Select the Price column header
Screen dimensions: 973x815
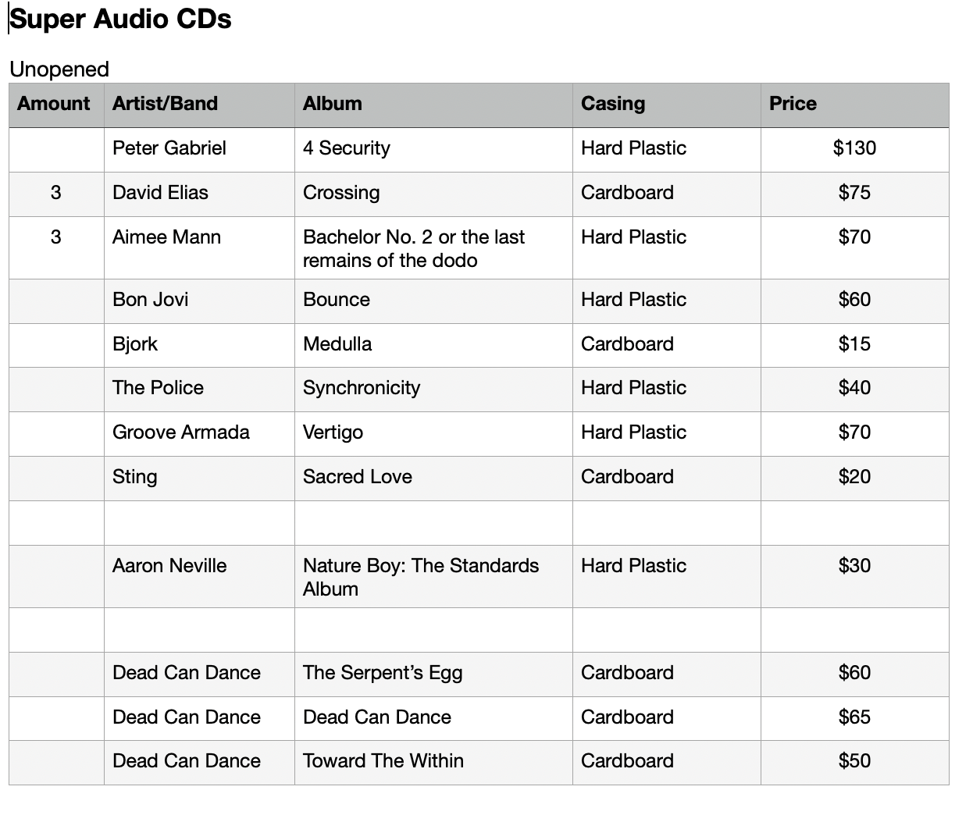855,105
